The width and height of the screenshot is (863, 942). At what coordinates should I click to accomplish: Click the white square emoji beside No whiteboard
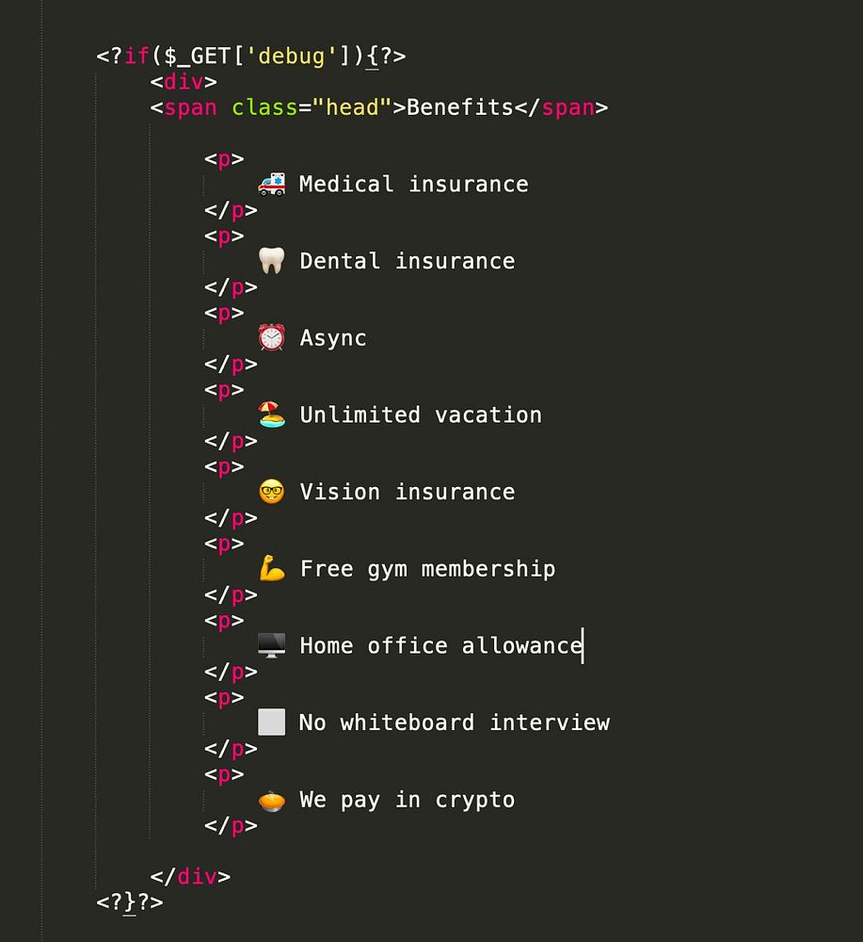272,723
